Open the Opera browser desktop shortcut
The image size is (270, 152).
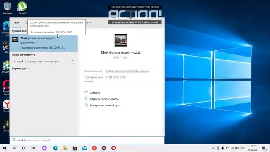tap(6, 87)
